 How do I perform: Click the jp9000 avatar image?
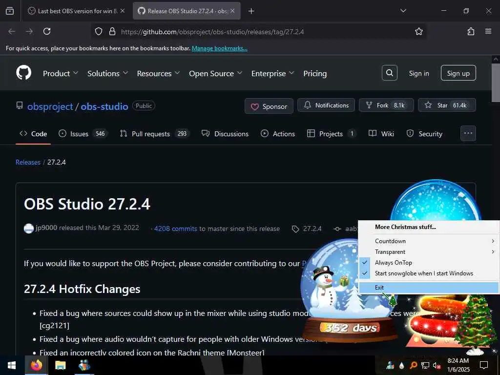[x=29, y=229]
